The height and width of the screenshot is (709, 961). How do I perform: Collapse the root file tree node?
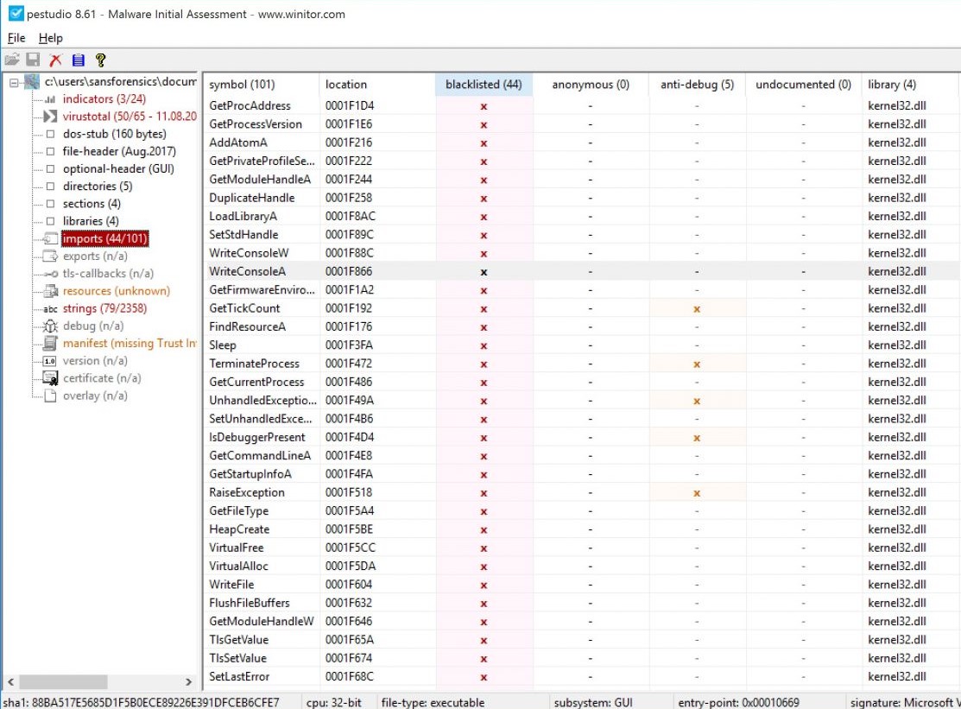tap(14, 82)
